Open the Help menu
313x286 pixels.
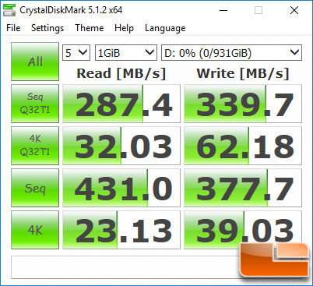124,28
